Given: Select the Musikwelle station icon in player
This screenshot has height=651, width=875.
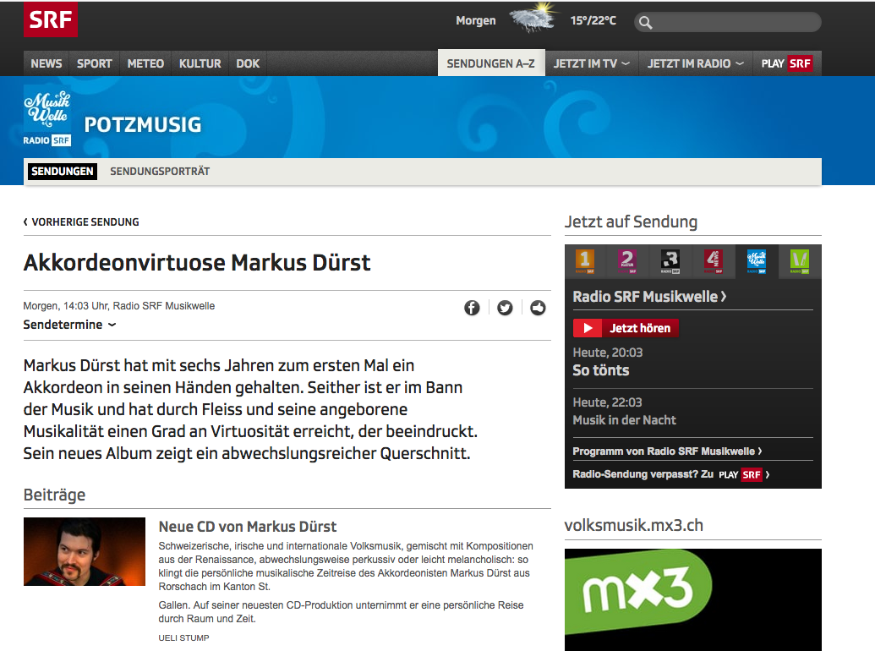Looking at the screenshot, I should [756, 261].
